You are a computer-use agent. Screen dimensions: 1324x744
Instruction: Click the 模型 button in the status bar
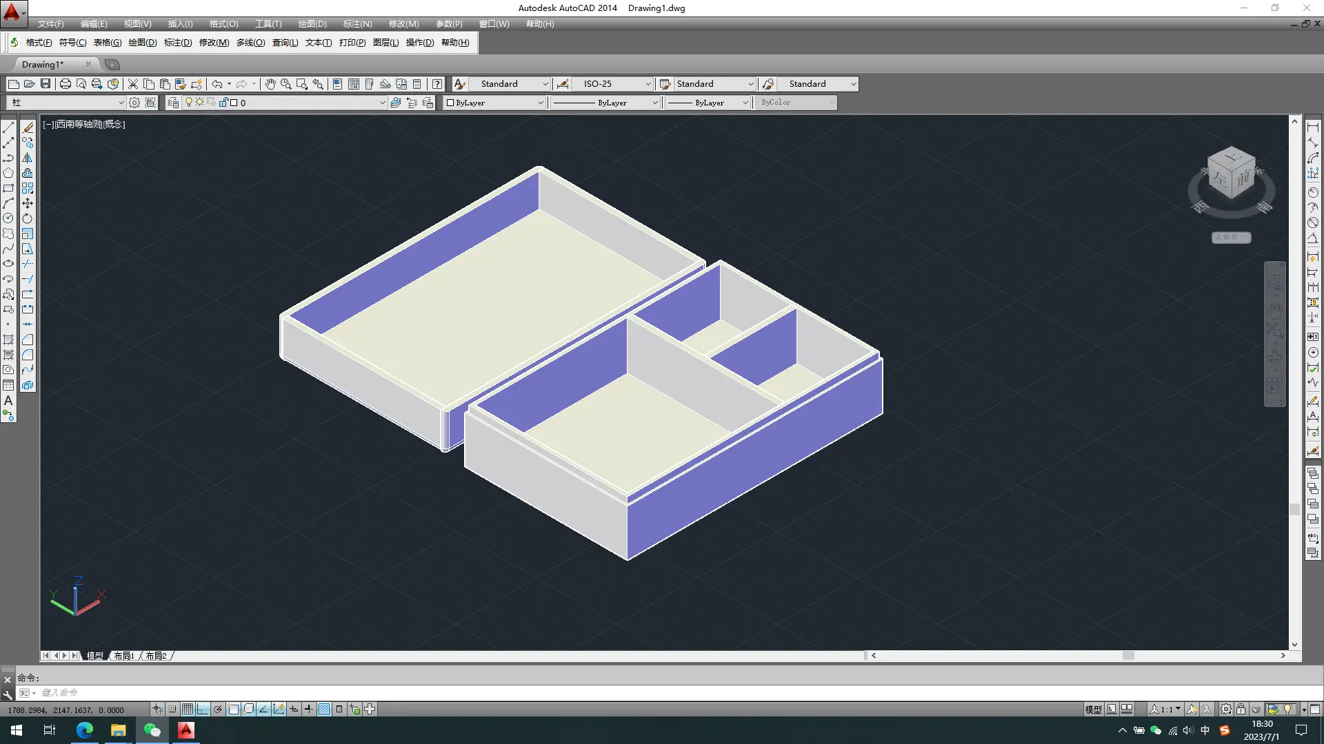pos(1093,709)
